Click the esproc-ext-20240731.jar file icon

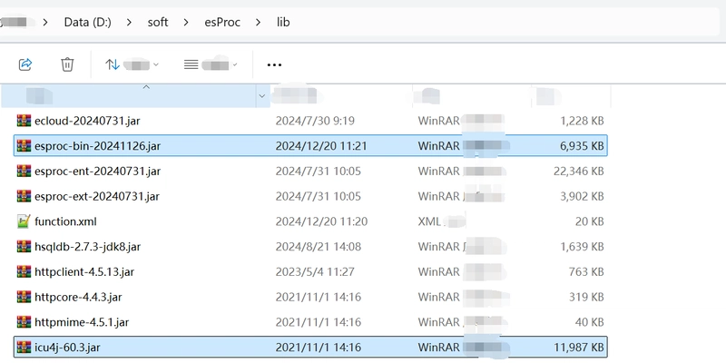24,196
